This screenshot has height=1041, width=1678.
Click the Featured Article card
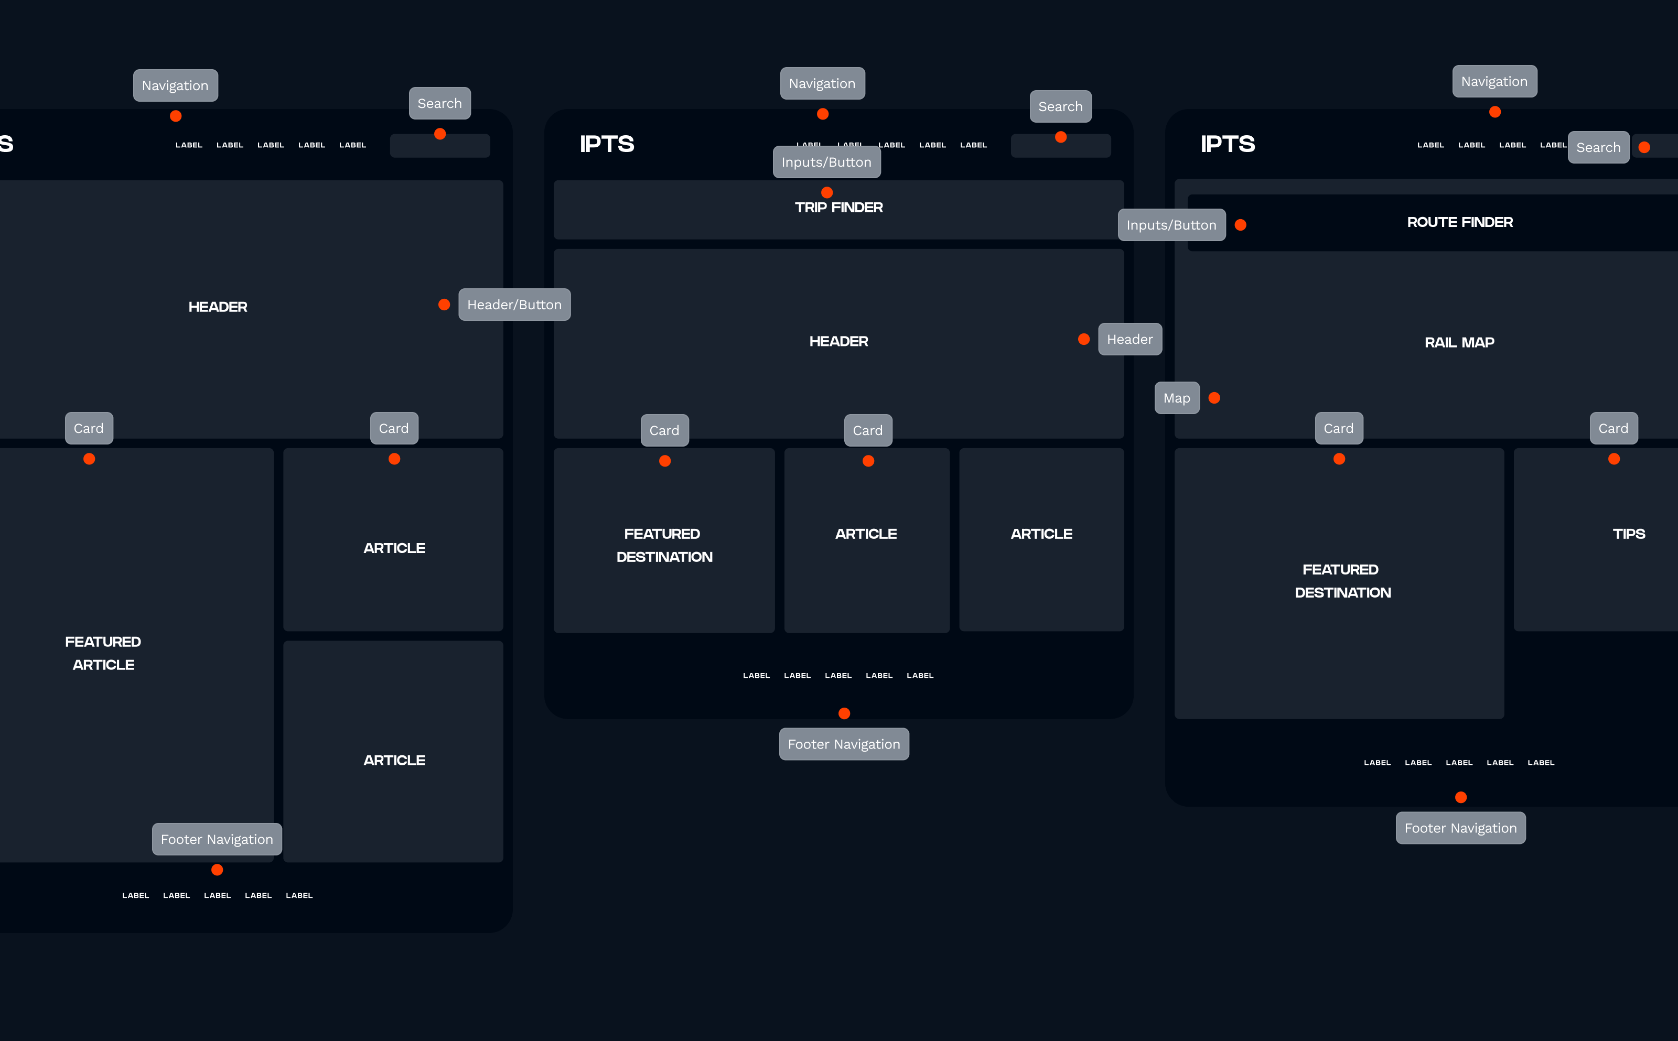point(103,653)
